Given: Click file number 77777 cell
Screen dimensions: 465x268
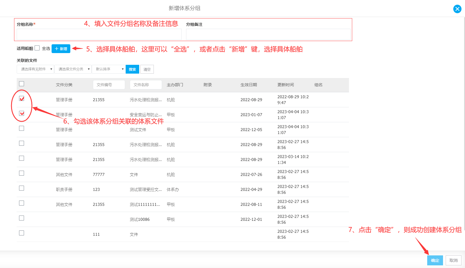Looking at the screenshot, I should (99, 174).
